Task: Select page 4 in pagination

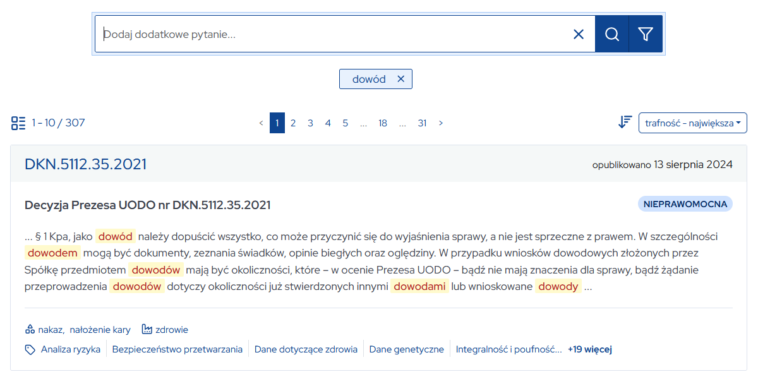Action: 328,123
